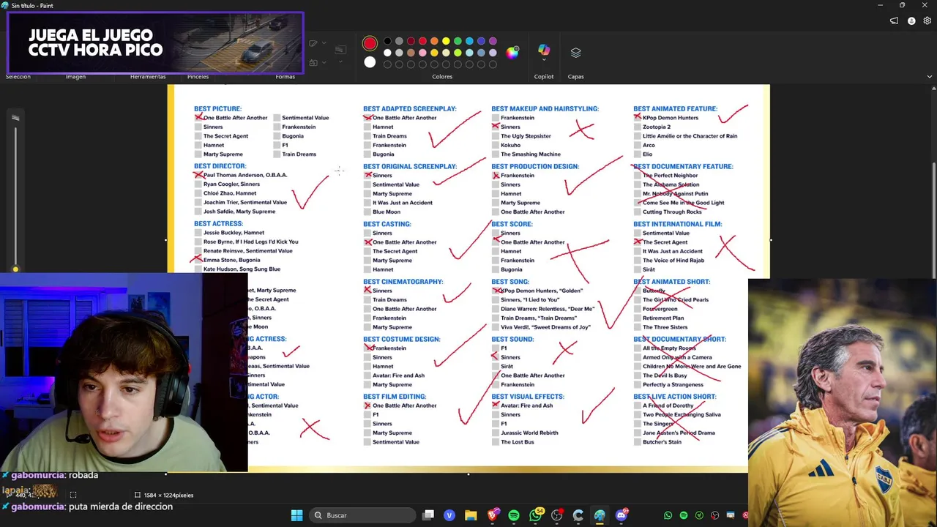The width and height of the screenshot is (937, 527).
Task: Open Paint settings gear icon
Action: [x=927, y=21]
